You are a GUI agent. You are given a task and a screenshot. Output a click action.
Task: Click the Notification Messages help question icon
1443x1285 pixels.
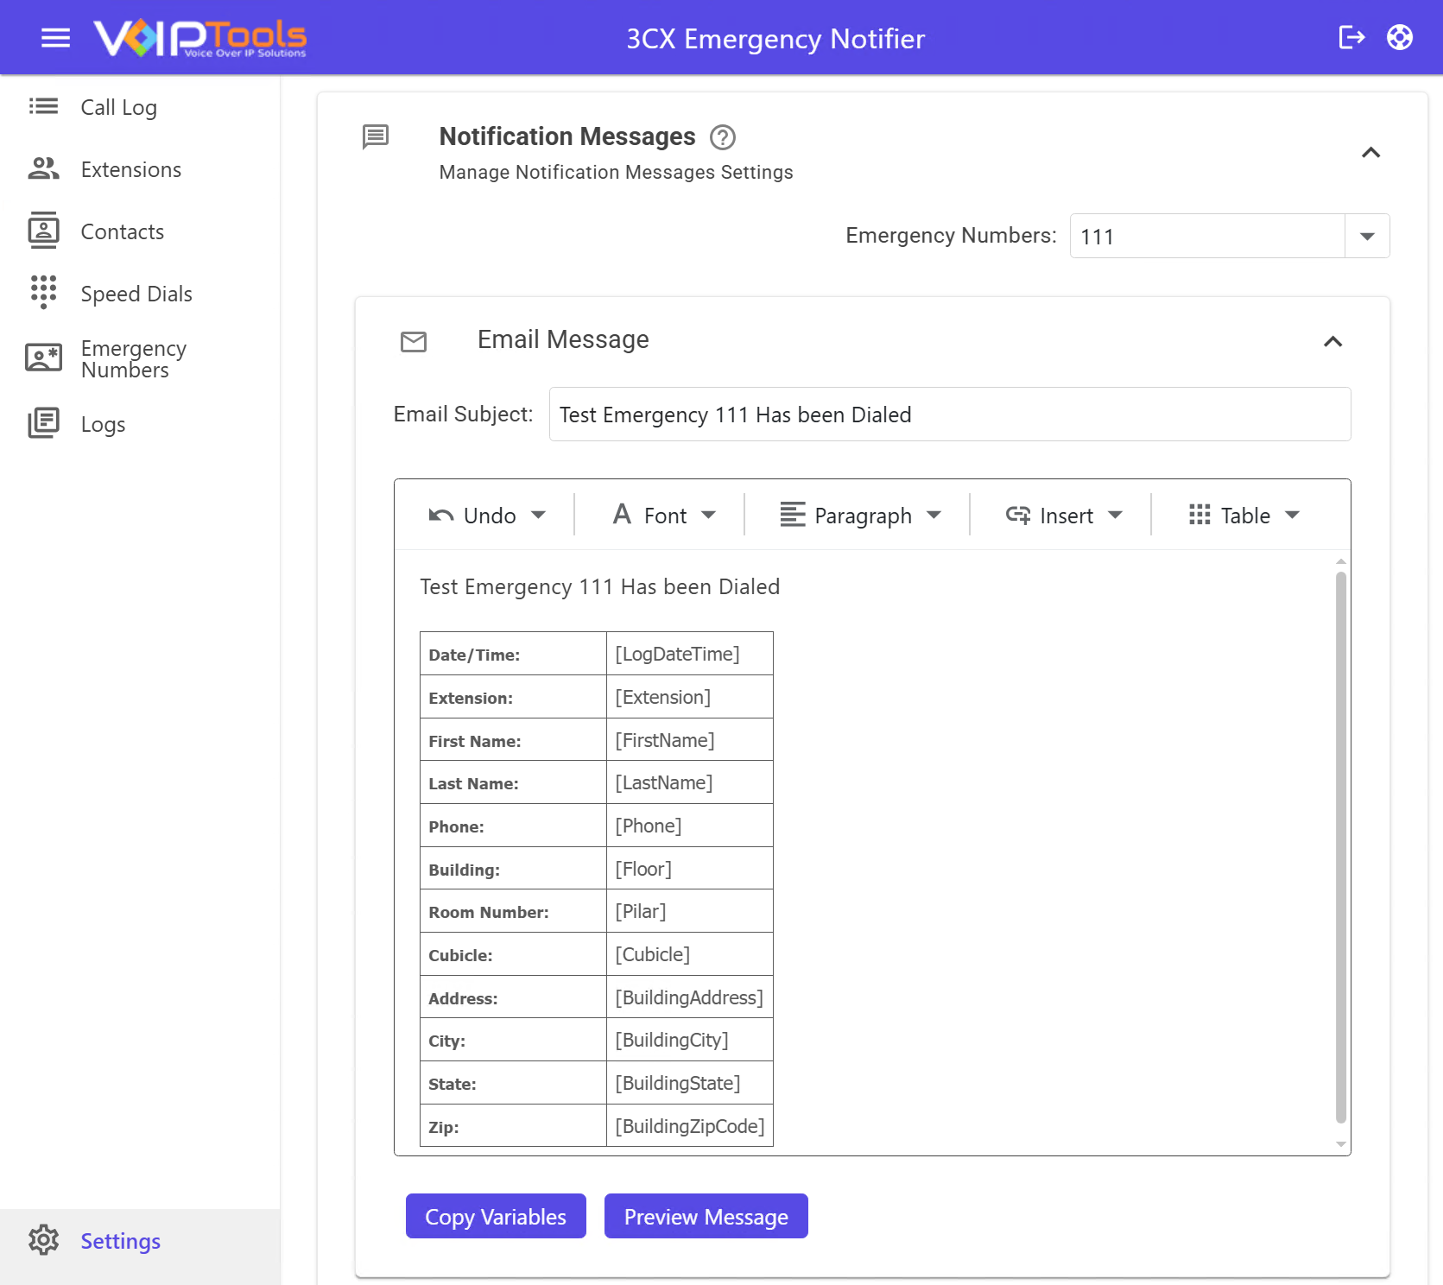[722, 137]
